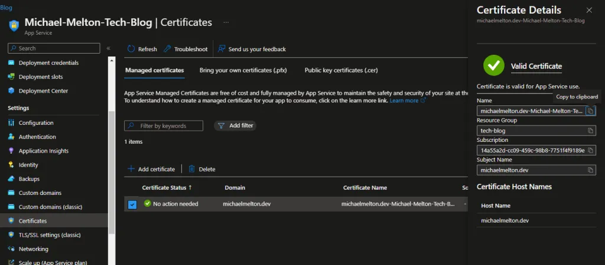Click the michaelmelton.dev domain cell

coord(247,204)
